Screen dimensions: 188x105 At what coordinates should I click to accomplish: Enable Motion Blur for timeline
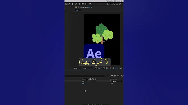(x=118, y=76)
